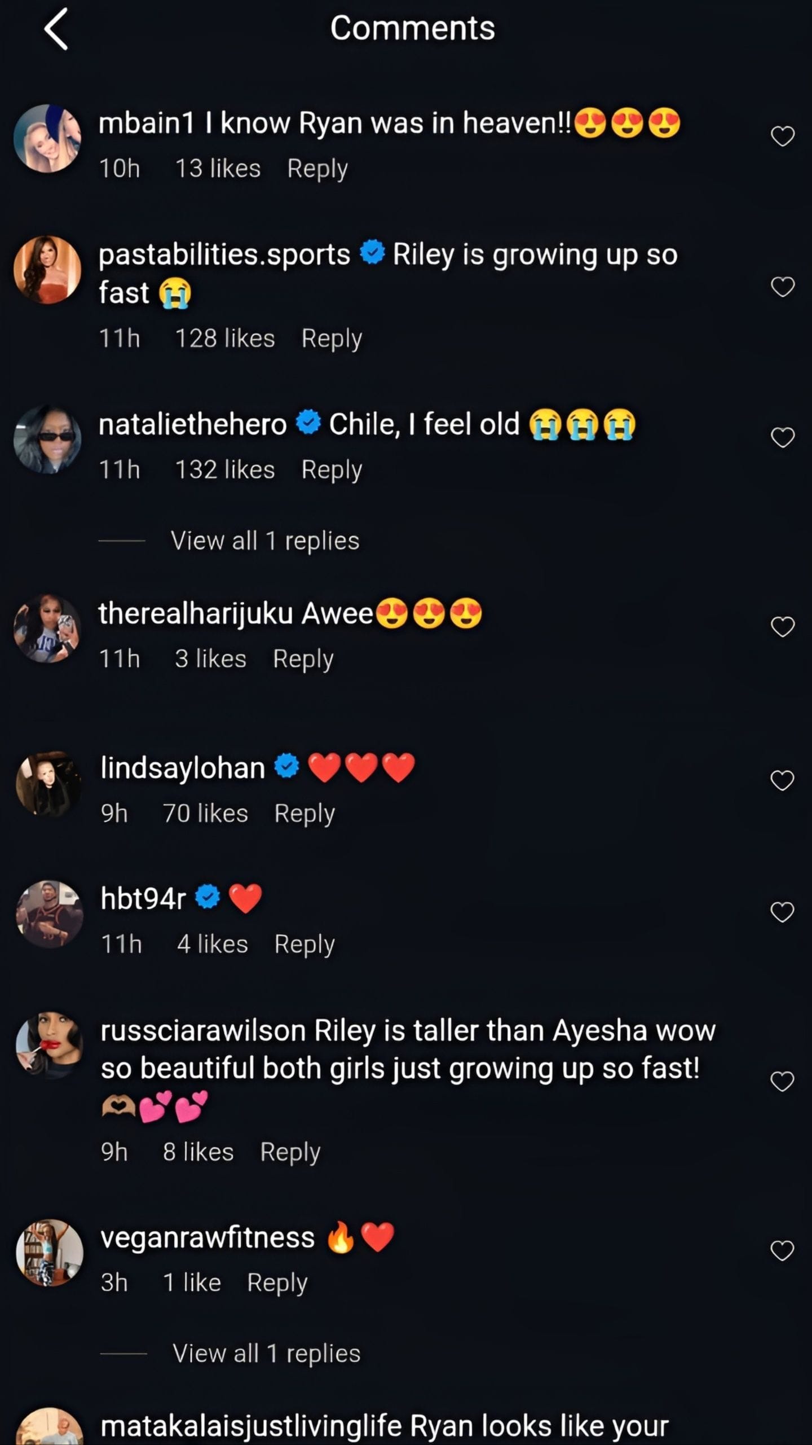Select the Comments title header
The height and width of the screenshot is (1445, 812).
pos(413,28)
